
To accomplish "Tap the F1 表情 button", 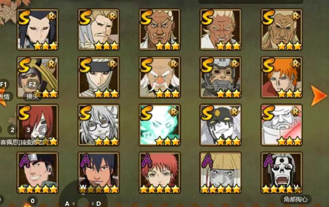I will click(x=4, y=90).
